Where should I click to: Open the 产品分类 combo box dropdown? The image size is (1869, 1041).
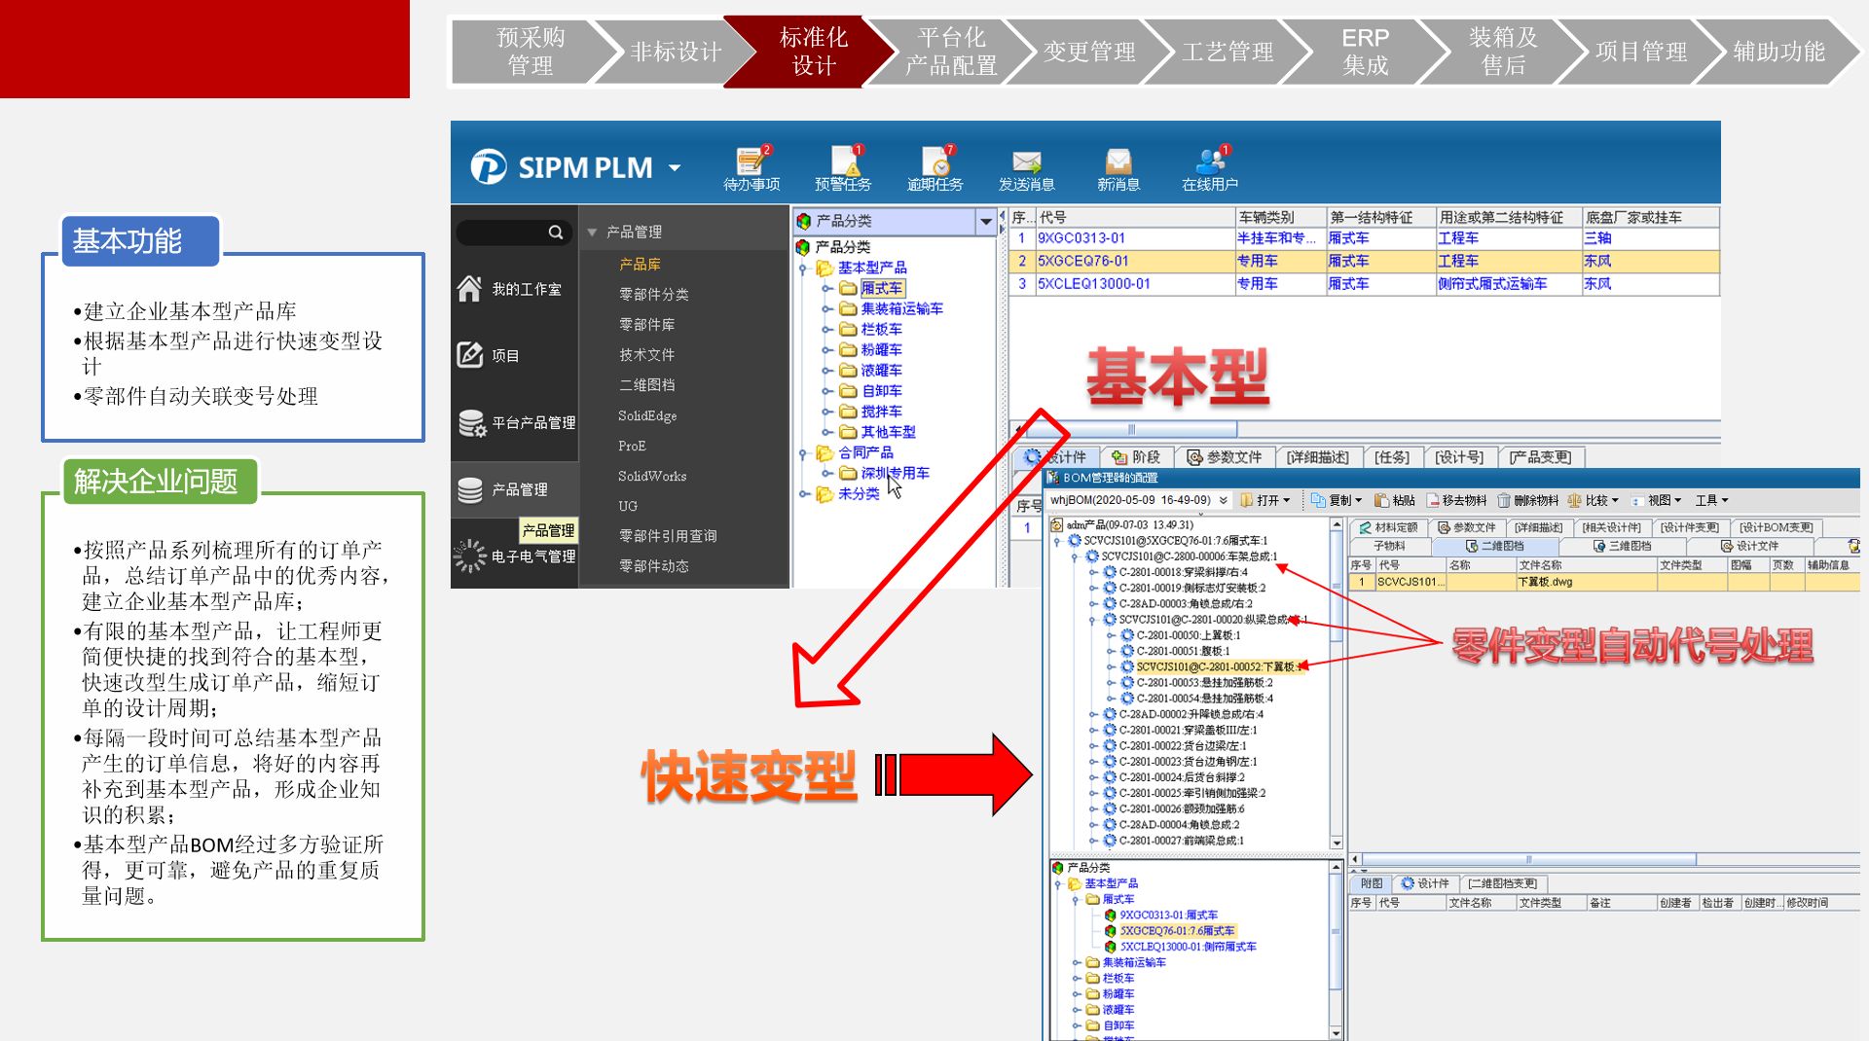coord(986,222)
